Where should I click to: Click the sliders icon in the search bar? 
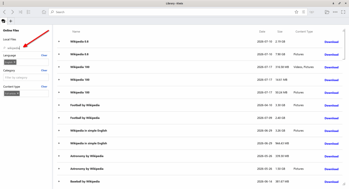[x=304, y=12]
